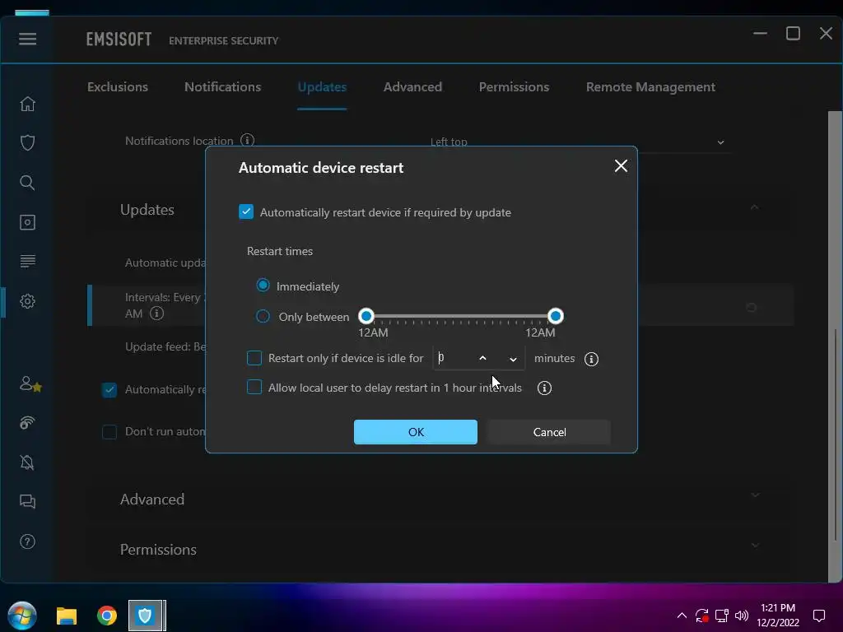Click the reset icon on Intervals row
Viewport: 843px width, 632px height.
pos(751,308)
